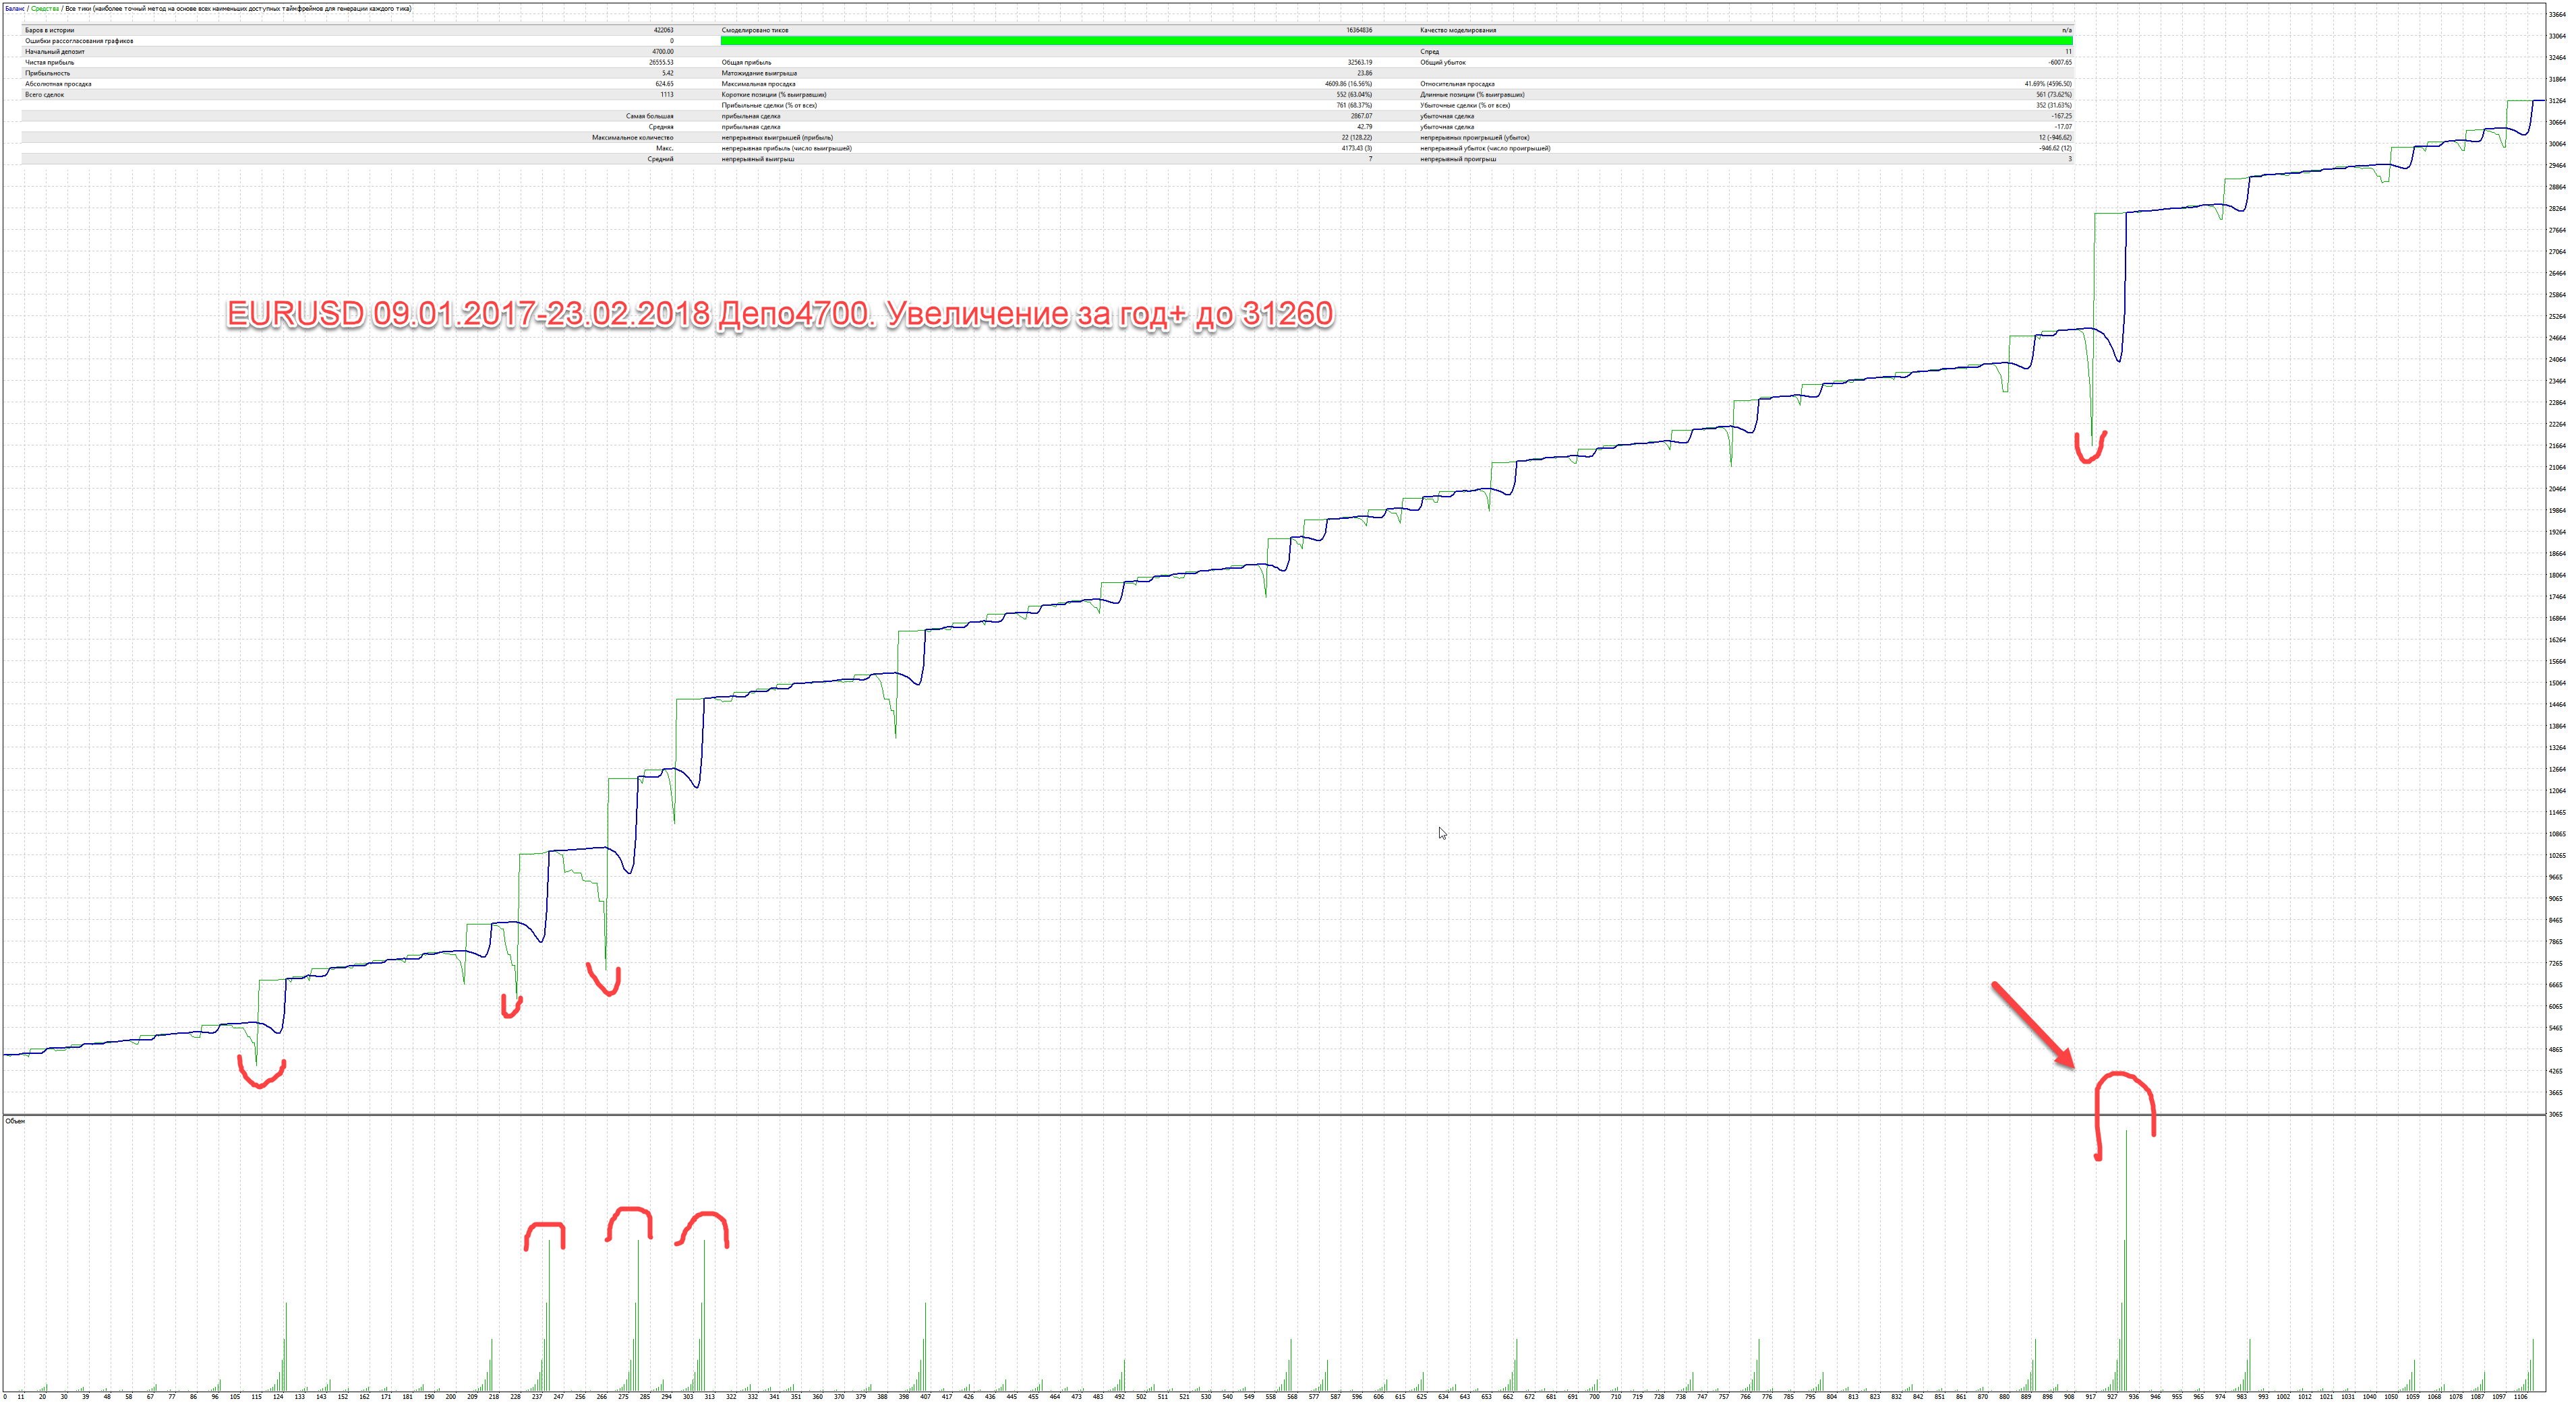Select largest profit trade value 2867.07
The height and width of the screenshot is (1403, 2576).
coord(1362,117)
